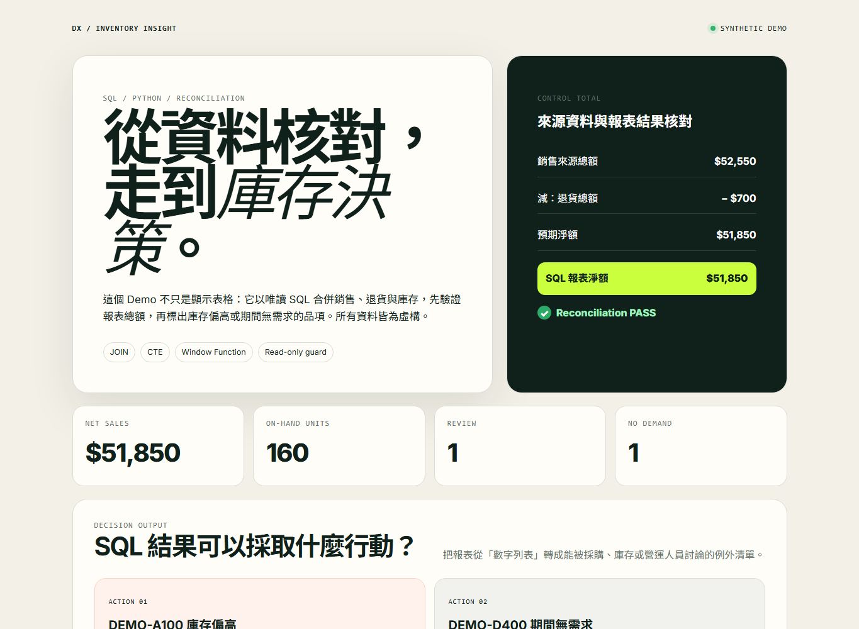The image size is (859, 629).
Task: Click the CONTROL TOTAL label
Action: 569,98
